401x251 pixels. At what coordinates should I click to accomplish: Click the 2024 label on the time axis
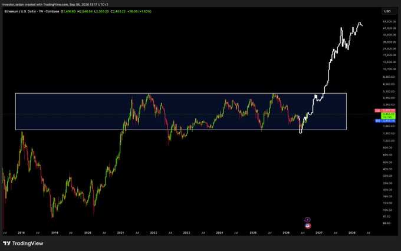click(219, 233)
